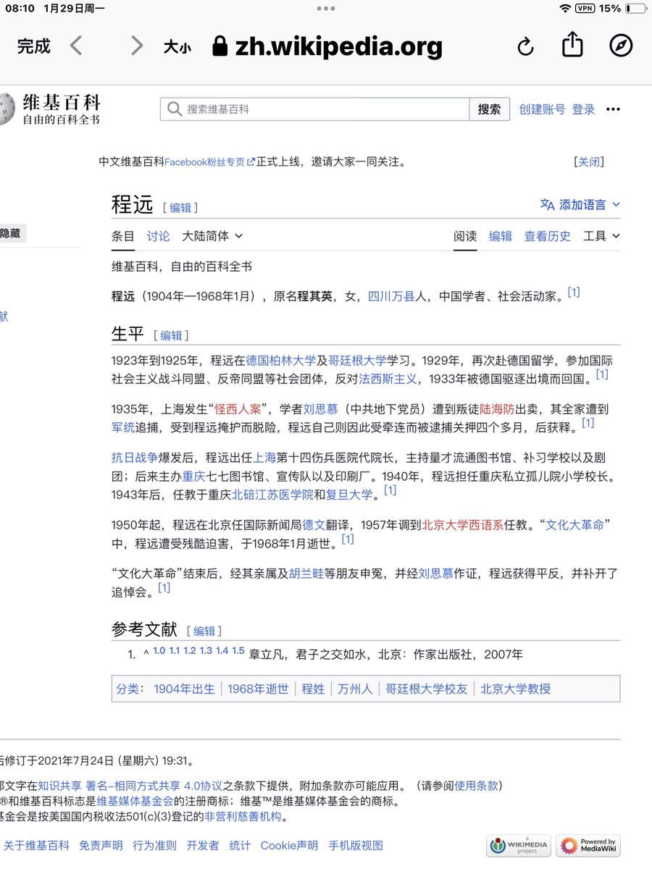
Task: Open the red 陆海防 link
Action: pos(496,409)
